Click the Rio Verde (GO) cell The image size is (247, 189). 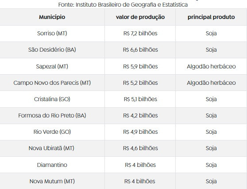pos(52,132)
